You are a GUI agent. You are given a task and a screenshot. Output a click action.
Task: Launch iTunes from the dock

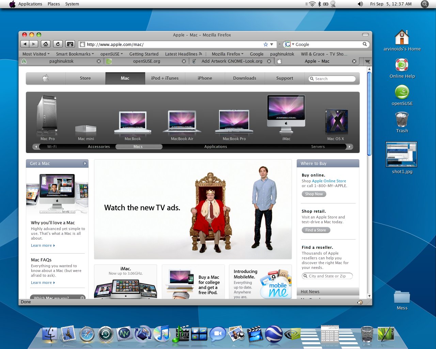(162, 334)
